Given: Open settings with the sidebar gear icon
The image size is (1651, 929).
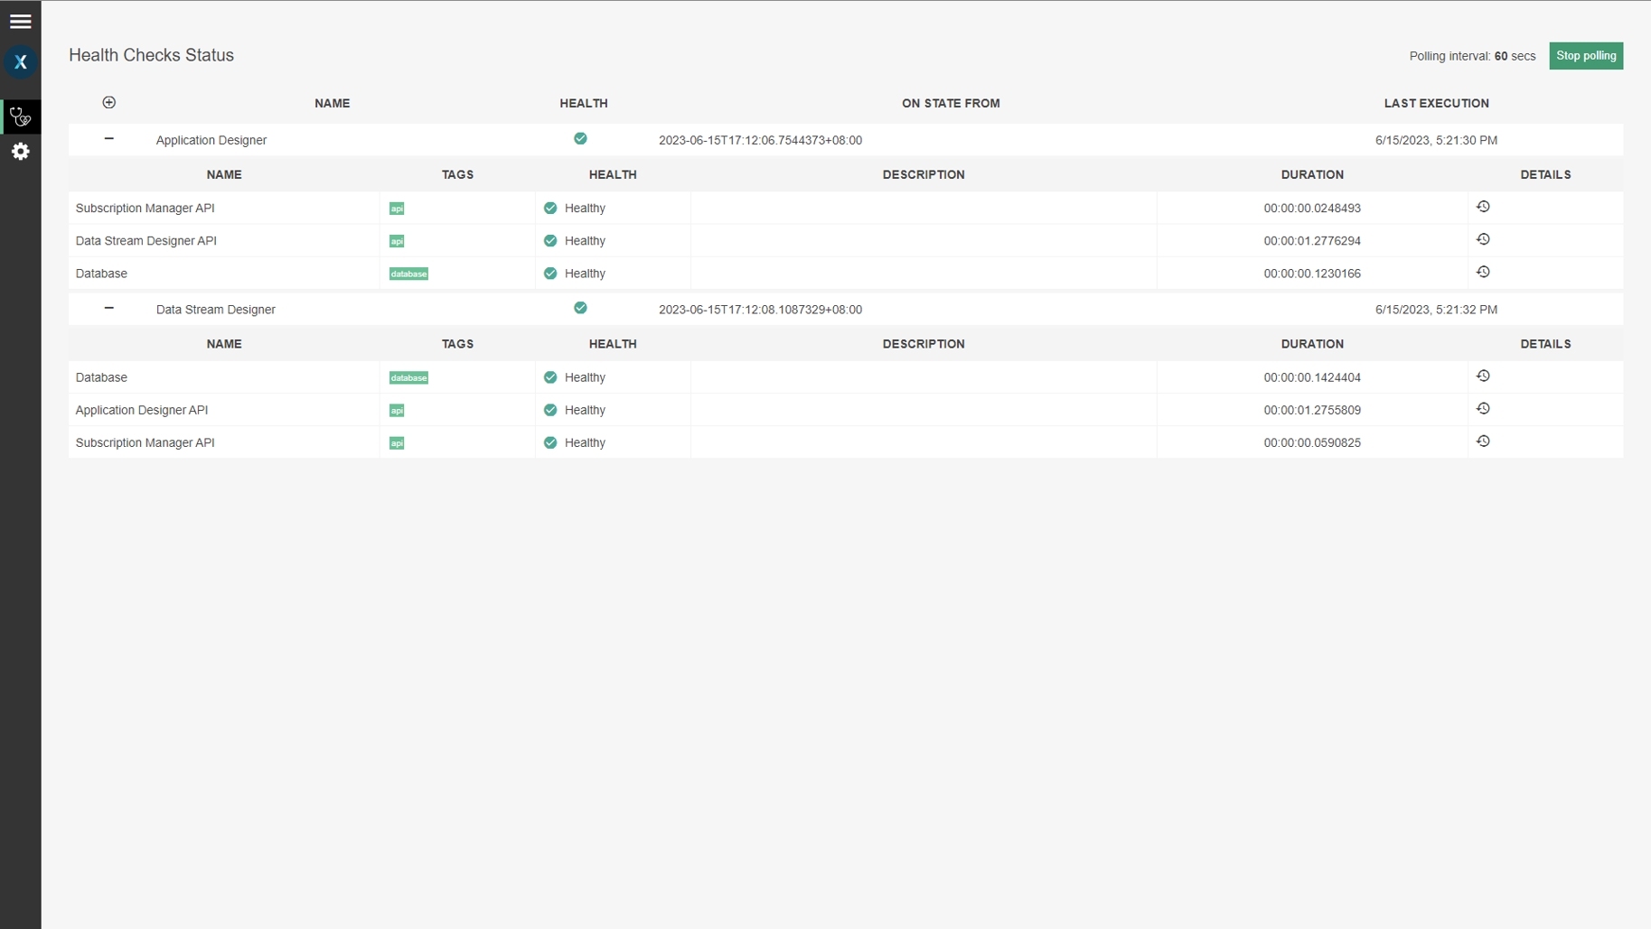Looking at the screenshot, I should click(x=20, y=152).
